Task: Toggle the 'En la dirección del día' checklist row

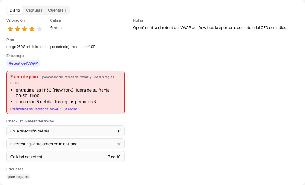Action: tap(66, 131)
